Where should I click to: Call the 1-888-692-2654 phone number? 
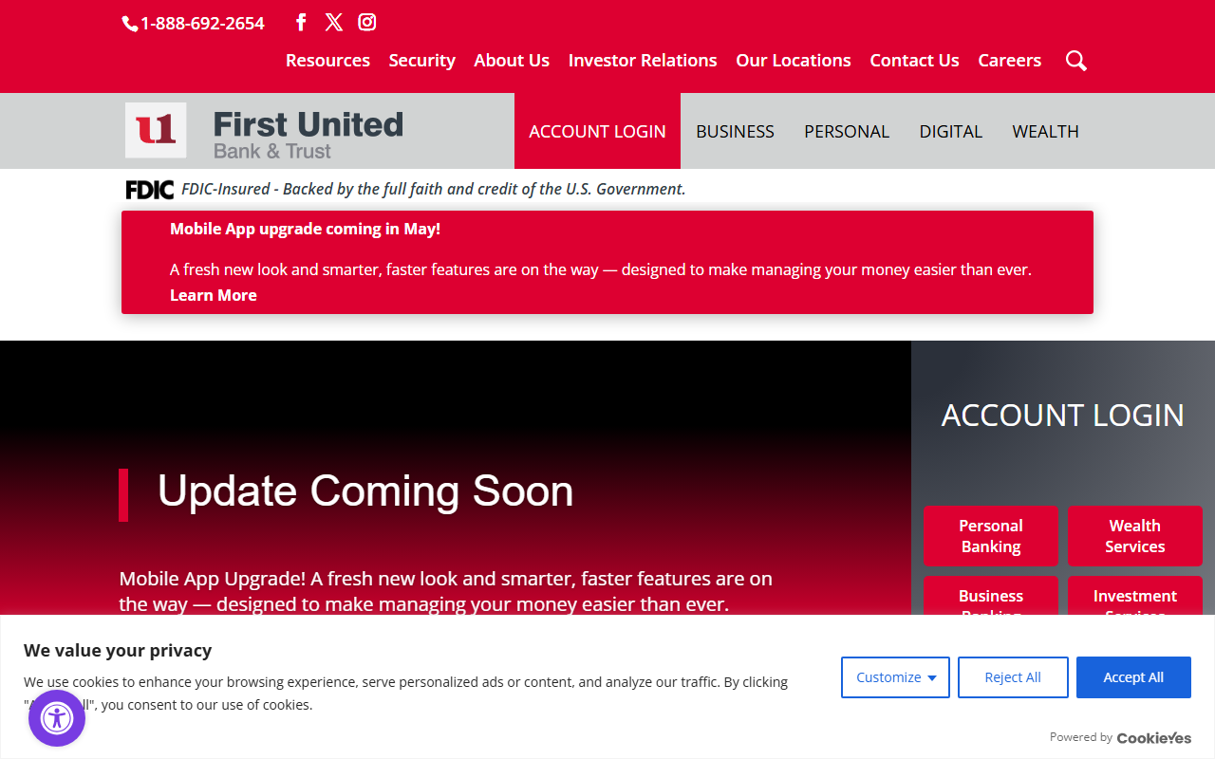194,24
